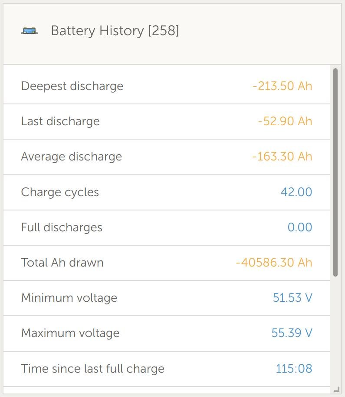The image size is (345, 397).
Task: Select the Full discharges row
Action: (x=166, y=227)
